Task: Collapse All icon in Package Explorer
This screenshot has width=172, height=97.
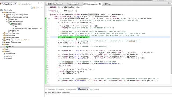Action: (x=31, y=8)
